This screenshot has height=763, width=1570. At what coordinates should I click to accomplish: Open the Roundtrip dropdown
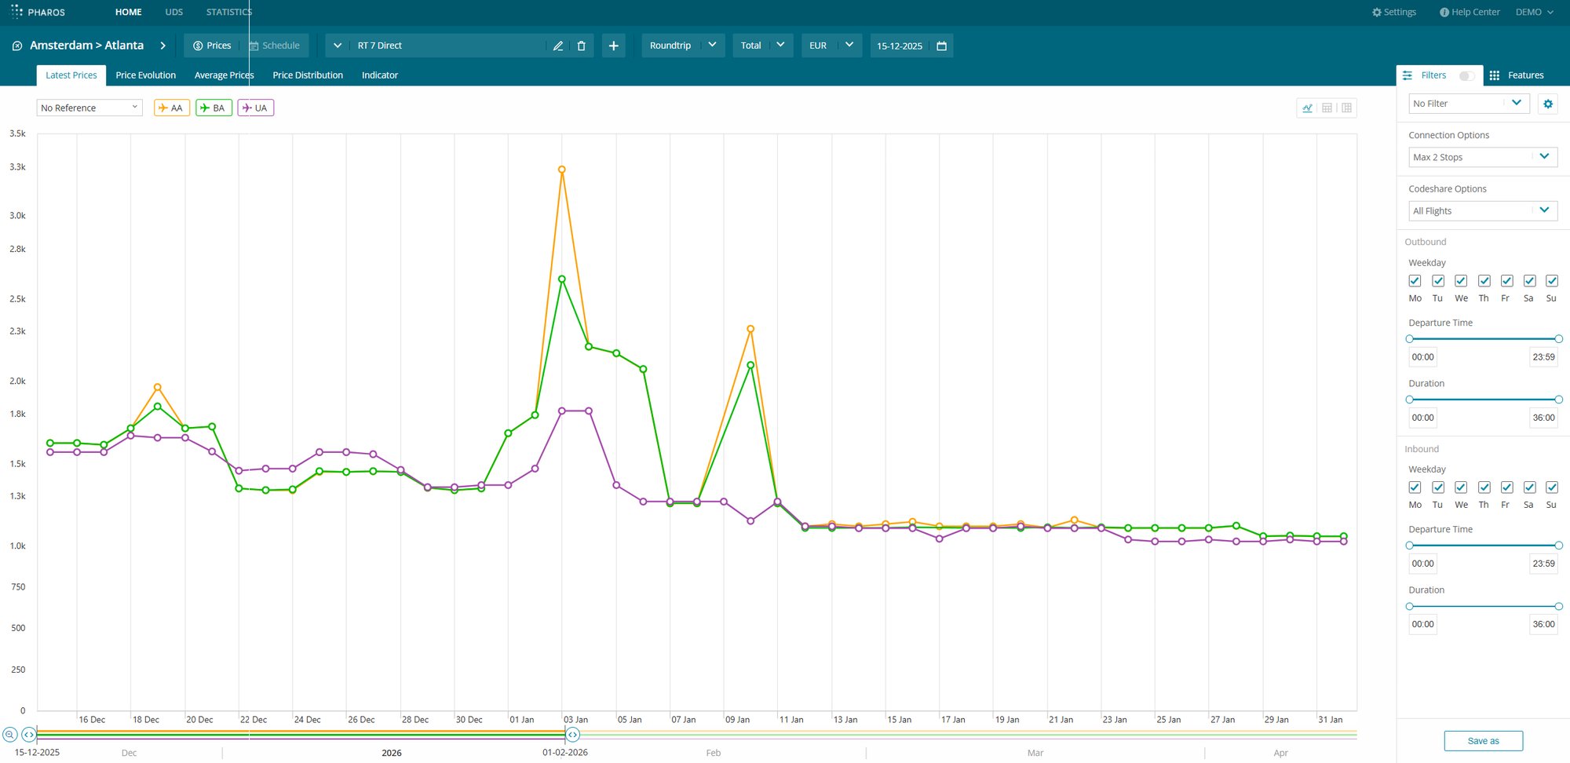pos(682,46)
